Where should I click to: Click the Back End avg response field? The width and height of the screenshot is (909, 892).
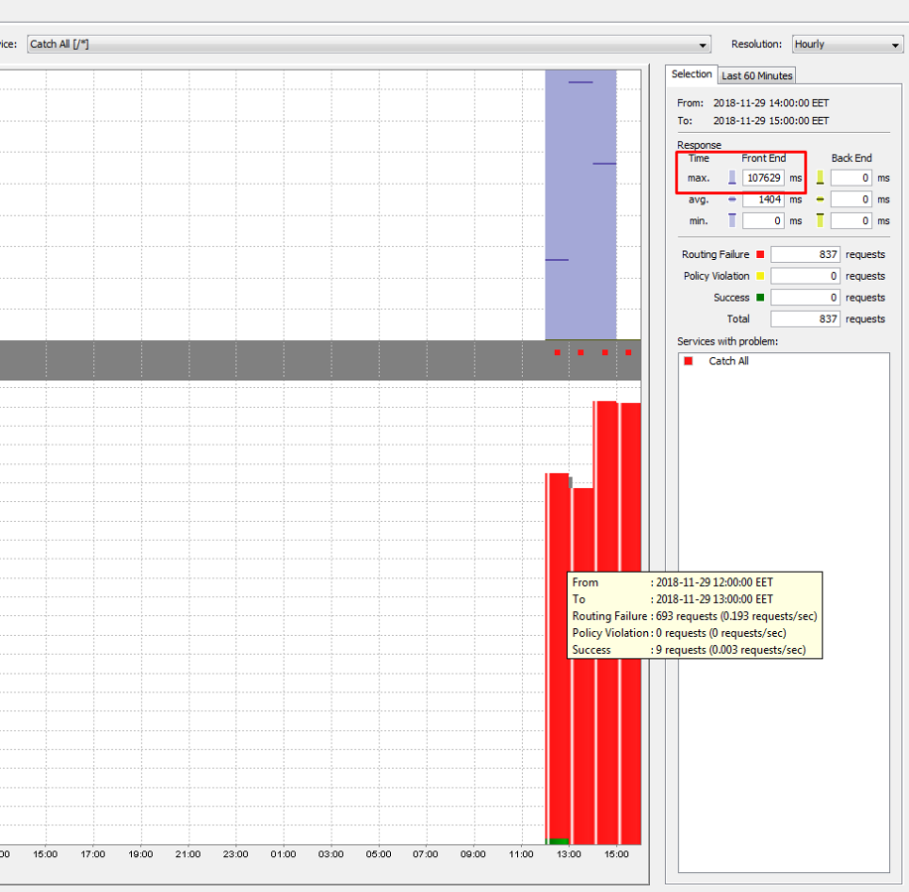pos(851,199)
